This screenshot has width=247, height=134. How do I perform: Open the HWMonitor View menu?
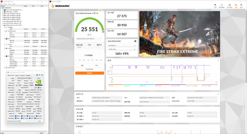[5, 4]
